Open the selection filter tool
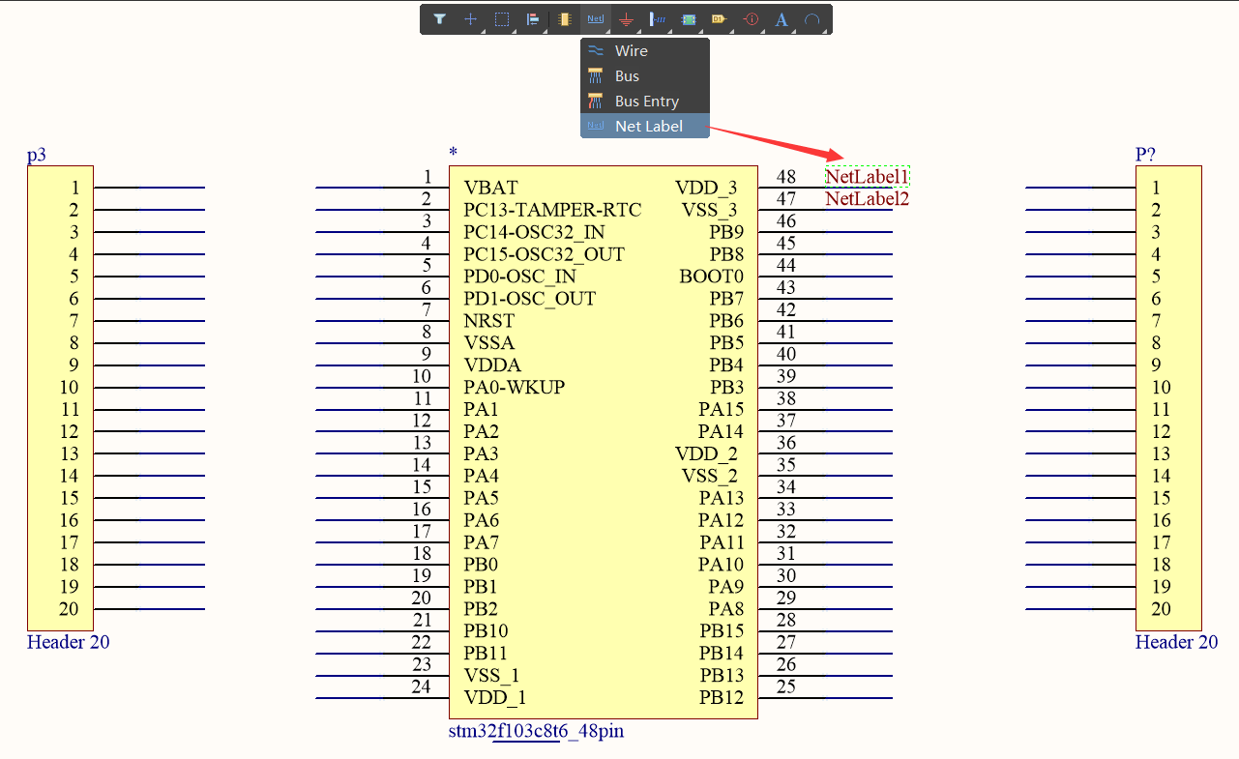Image resolution: width=1239 pixels, height=759 pixels. [x=440, y=19]
